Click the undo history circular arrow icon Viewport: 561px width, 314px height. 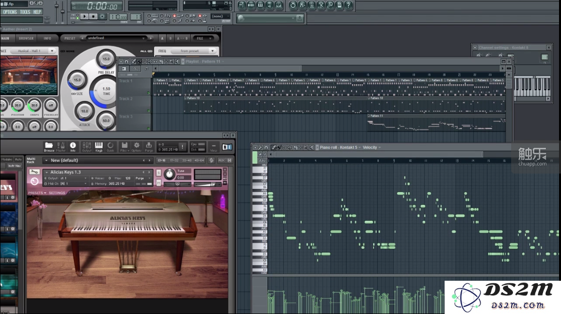pos(292,5)
